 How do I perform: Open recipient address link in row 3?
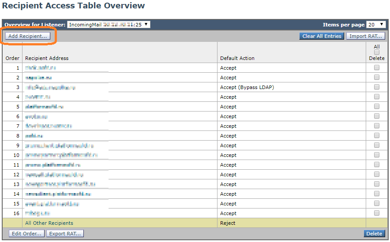pos(50,87)
